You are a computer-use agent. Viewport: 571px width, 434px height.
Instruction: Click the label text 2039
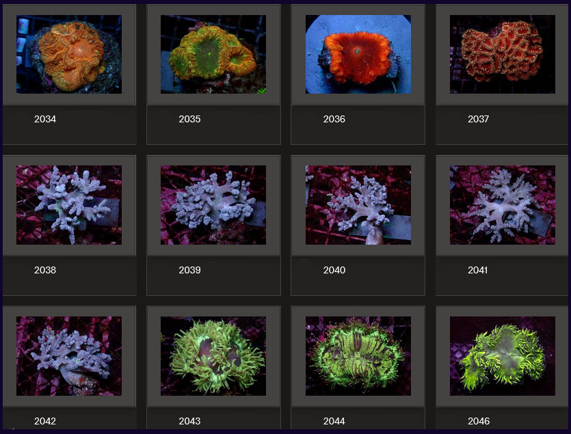pos(189,270)
